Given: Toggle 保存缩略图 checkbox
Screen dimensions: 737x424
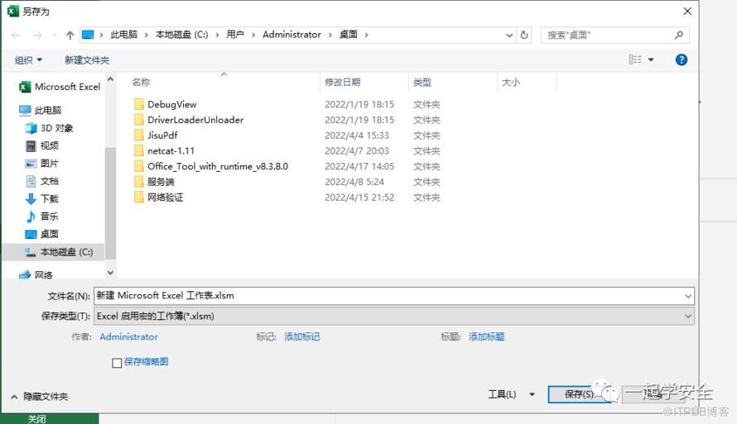Looking at the screenshot, I should coord(117,363).
